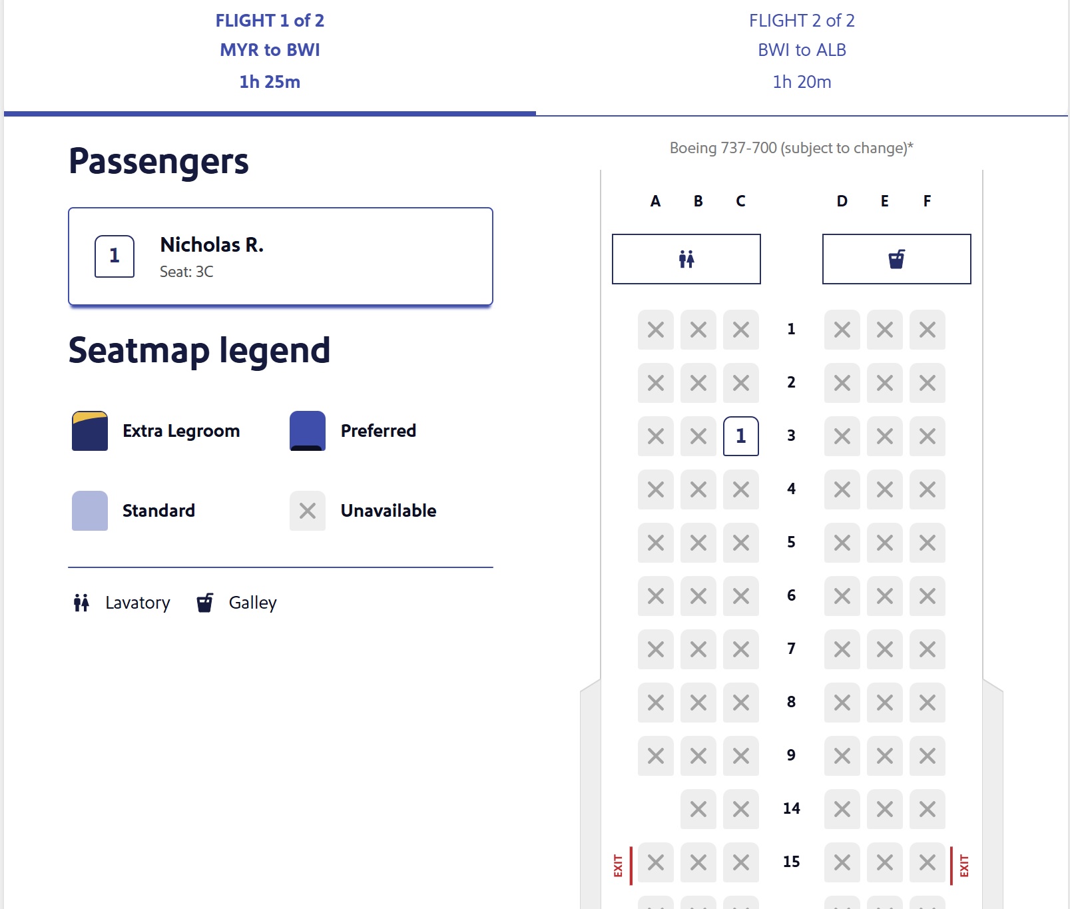Click unavailable seat 1A
This screenshot has width=1070, height=909.
pyautogui.click(x=656, y=330)
